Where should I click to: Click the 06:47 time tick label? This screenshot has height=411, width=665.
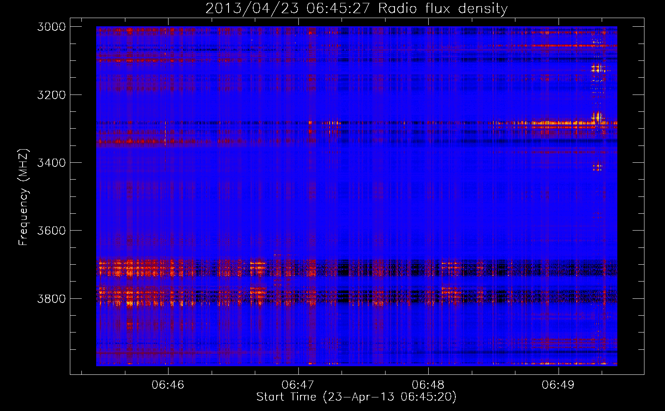point(298,385)
